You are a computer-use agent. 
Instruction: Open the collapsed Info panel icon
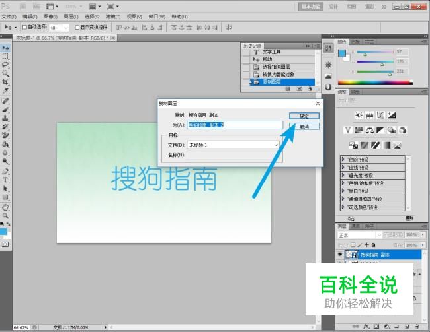click(x=328, y=87)
